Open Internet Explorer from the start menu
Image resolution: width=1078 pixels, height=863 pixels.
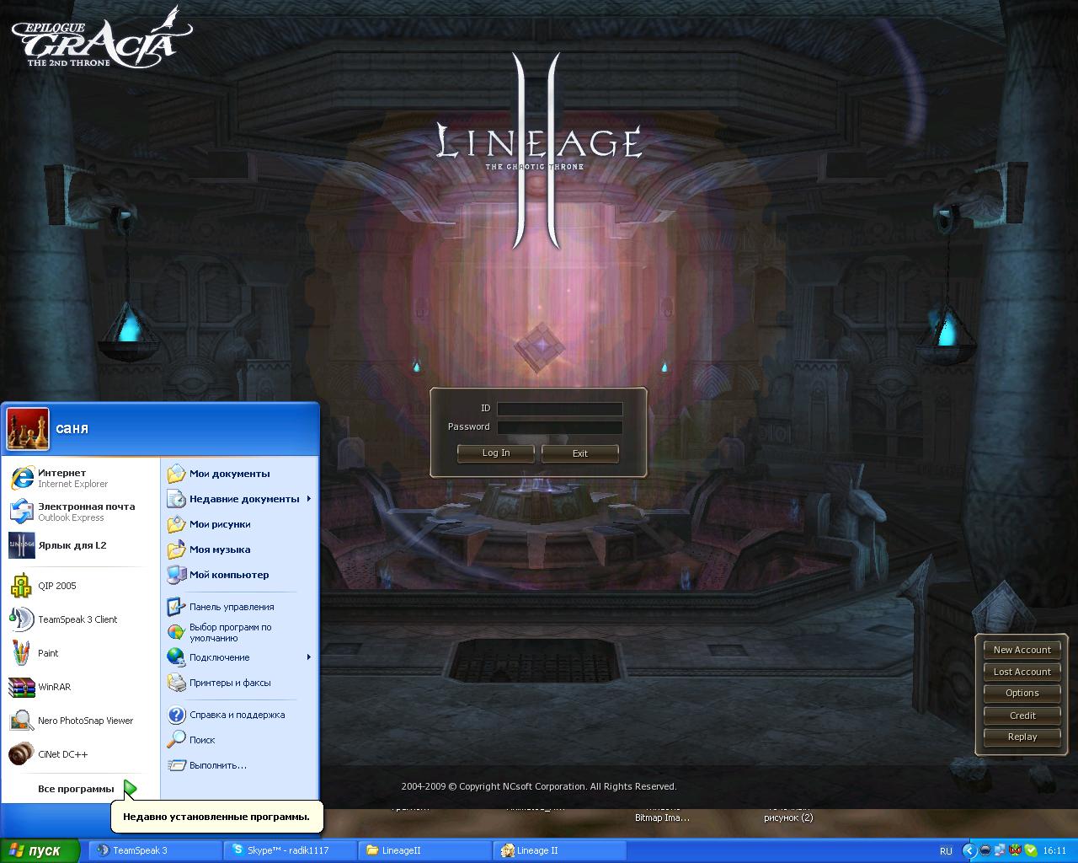tap(80, 478)
